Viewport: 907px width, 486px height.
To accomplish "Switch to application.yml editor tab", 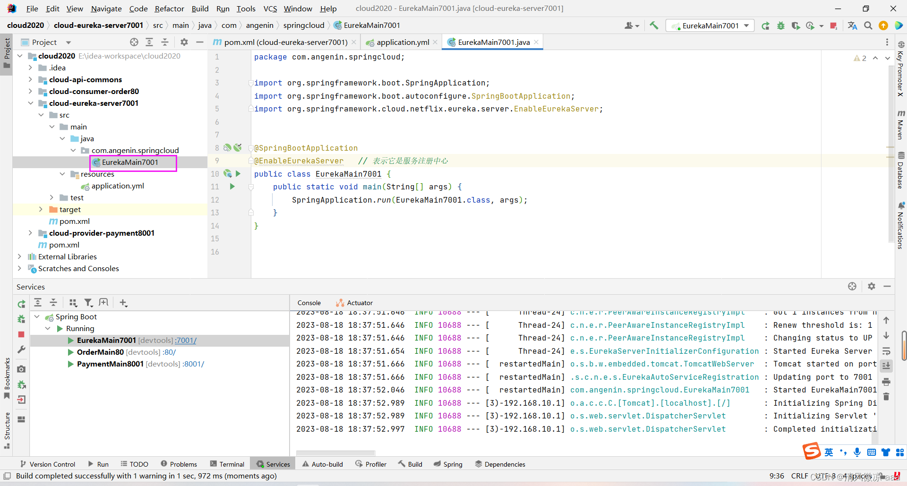I will click(402, 42).
